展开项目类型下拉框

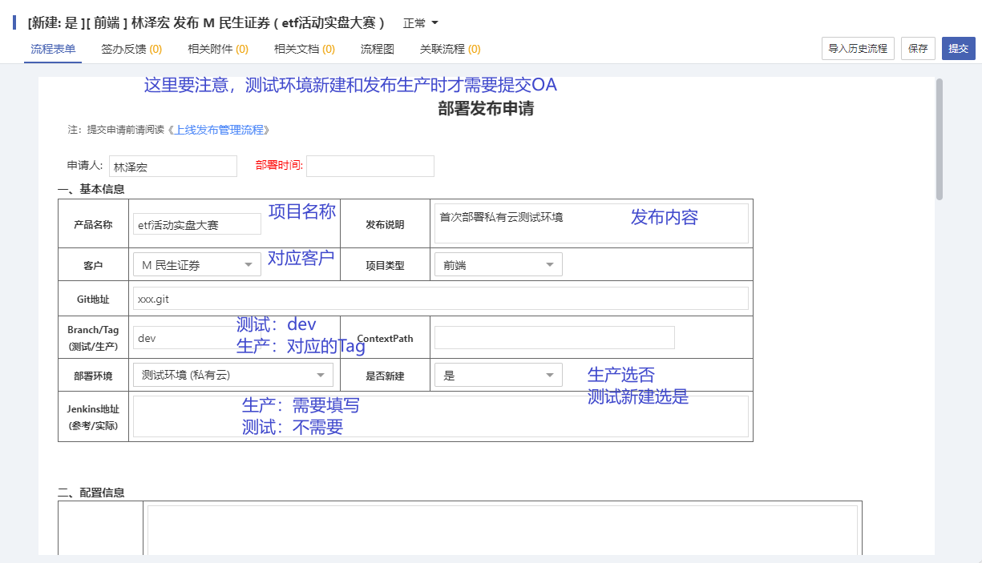click(498, 263)
